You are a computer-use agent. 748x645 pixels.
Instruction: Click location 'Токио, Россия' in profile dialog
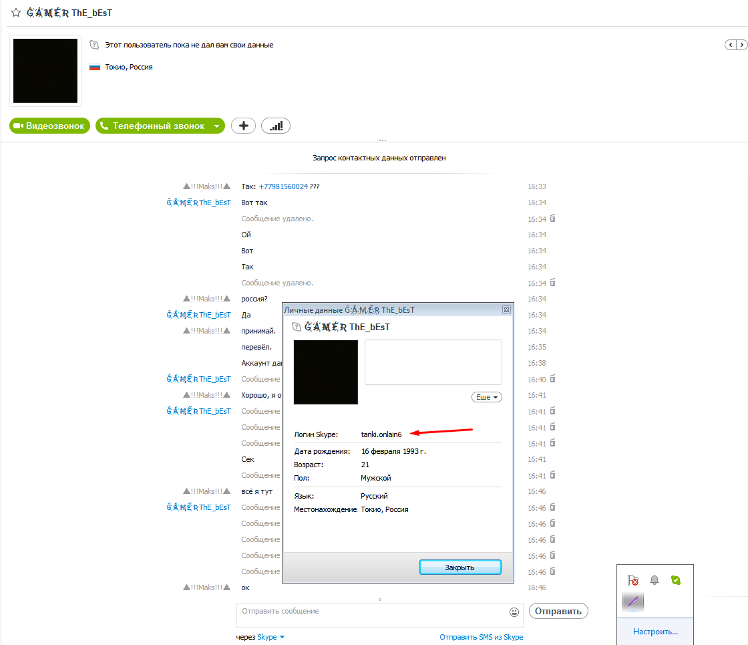tap(385, 509)
